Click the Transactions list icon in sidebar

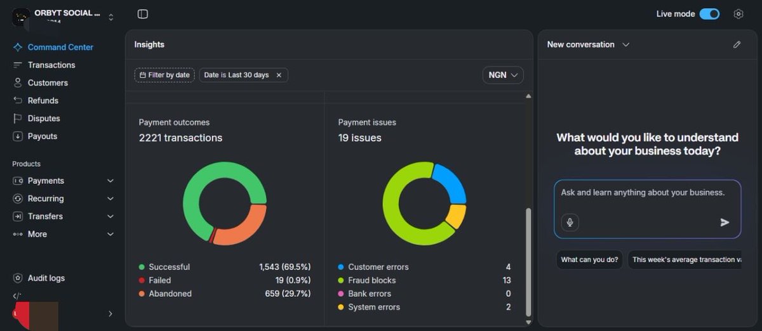18,65
